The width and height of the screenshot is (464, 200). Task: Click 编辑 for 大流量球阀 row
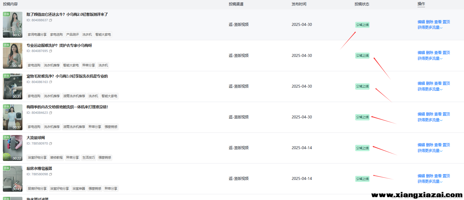421,145
